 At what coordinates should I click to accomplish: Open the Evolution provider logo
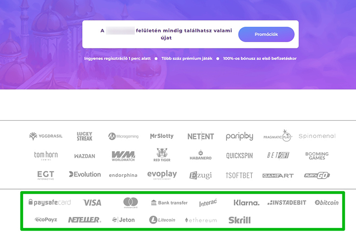85,175
